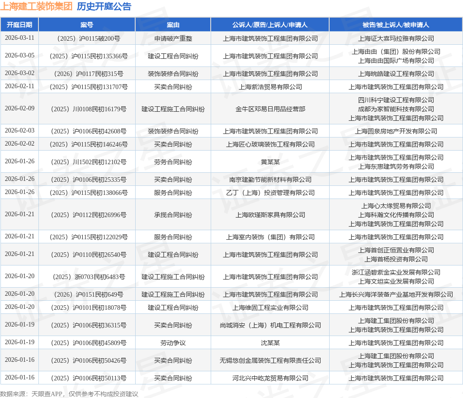This screenshot has height=398, width=463.
Task: Click plaintiff 上海室内装饰（集团）有限公司
Action: (270, 237)
